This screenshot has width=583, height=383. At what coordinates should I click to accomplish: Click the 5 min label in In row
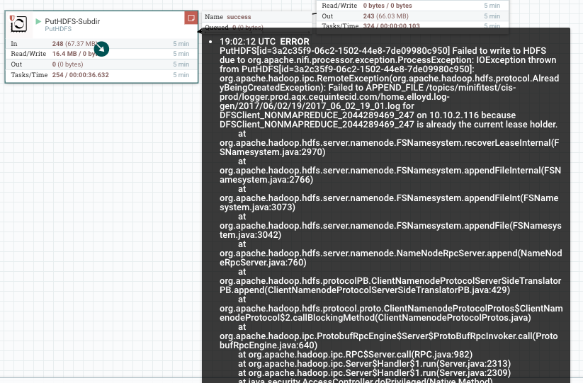click(x=181, y=44)
